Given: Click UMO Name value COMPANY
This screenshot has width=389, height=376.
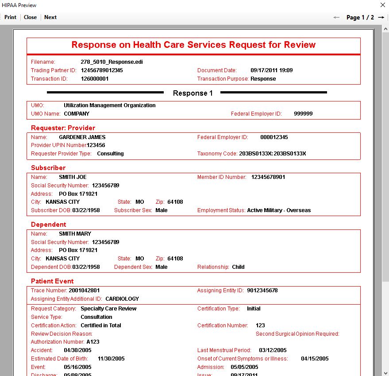Looking at the screenshot, I should point(77,114).
